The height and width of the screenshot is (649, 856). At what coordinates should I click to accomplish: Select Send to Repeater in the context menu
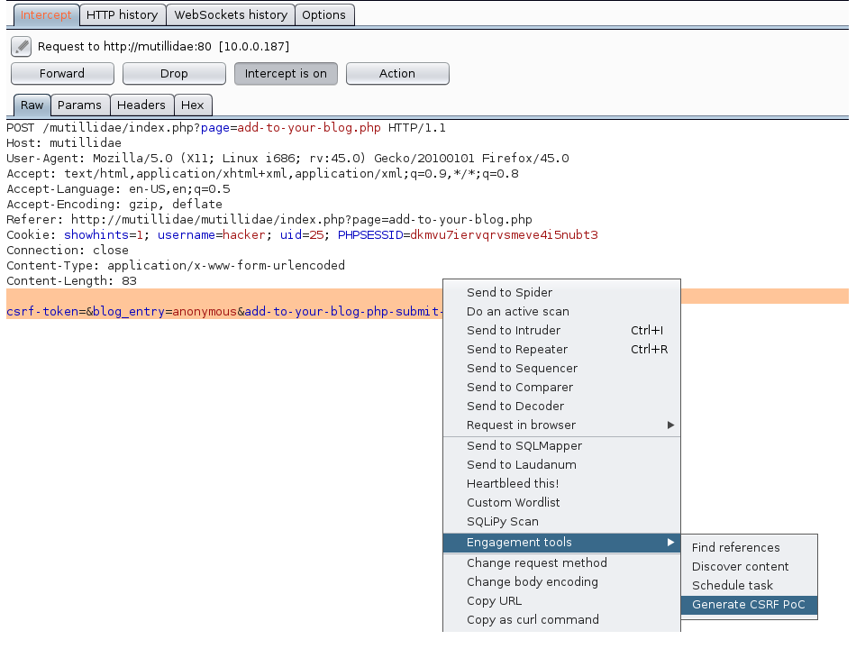tap(517, 350)
